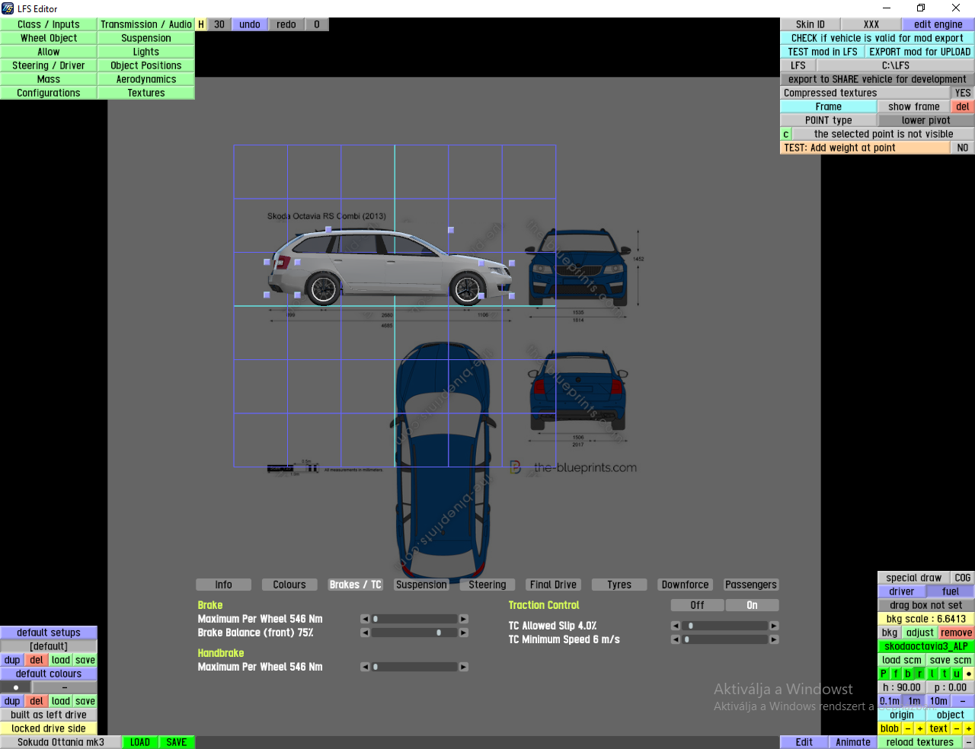Increase Handbrake Maximum Per Wheel right arrow

click(464, 667)
